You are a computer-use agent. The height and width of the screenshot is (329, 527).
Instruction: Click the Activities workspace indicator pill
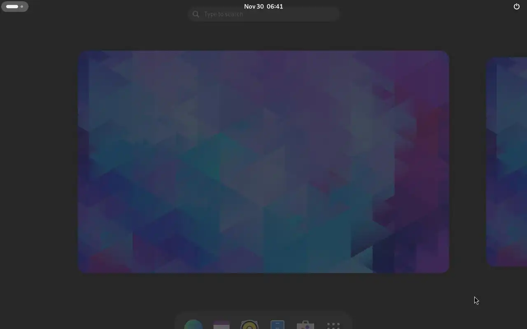15,7
